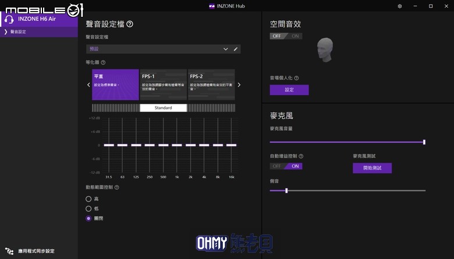Select off dynamic range control option

tap(88, 218)
